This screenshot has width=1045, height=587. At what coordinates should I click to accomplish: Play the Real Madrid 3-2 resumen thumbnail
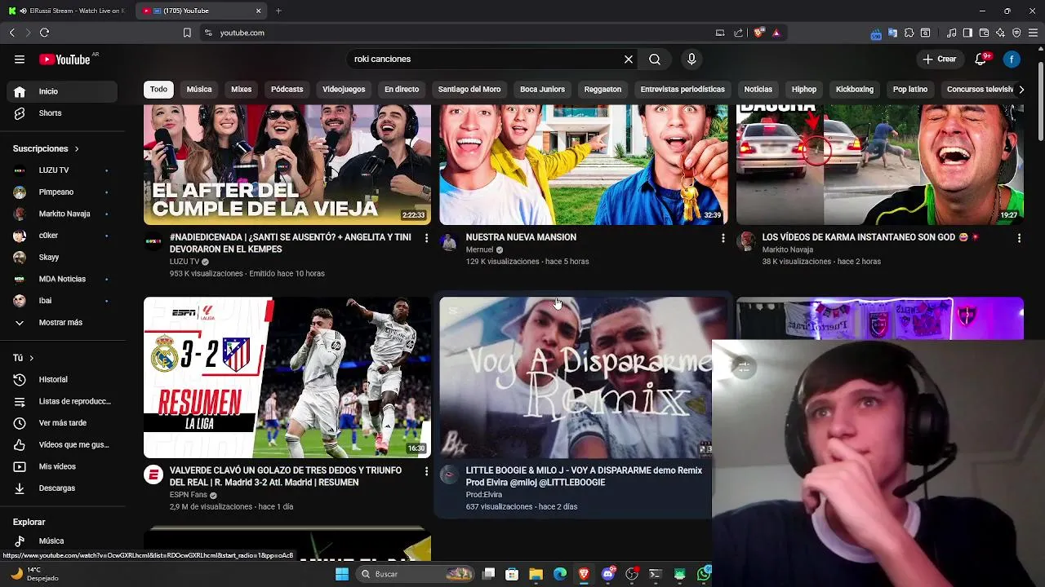click(x=287, y=377)
